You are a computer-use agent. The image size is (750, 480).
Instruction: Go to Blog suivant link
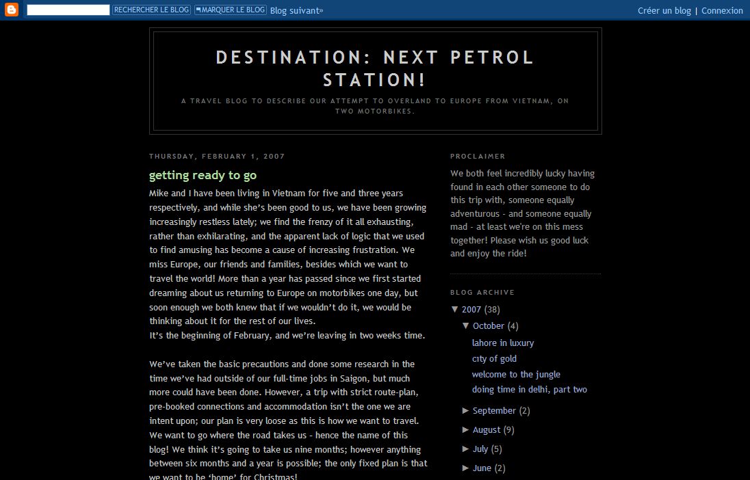(x=296, y=11)
